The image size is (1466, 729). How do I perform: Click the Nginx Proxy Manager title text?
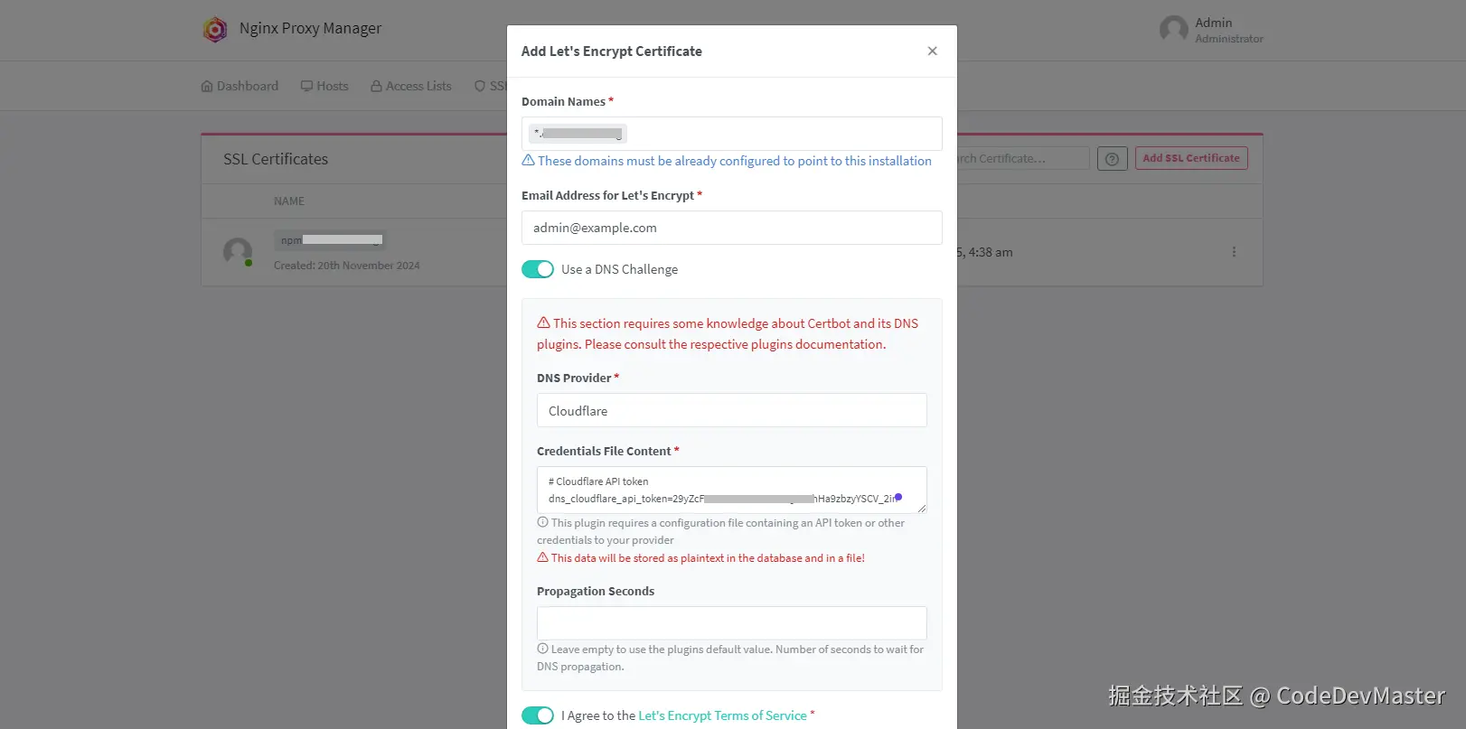coord(310,28)
